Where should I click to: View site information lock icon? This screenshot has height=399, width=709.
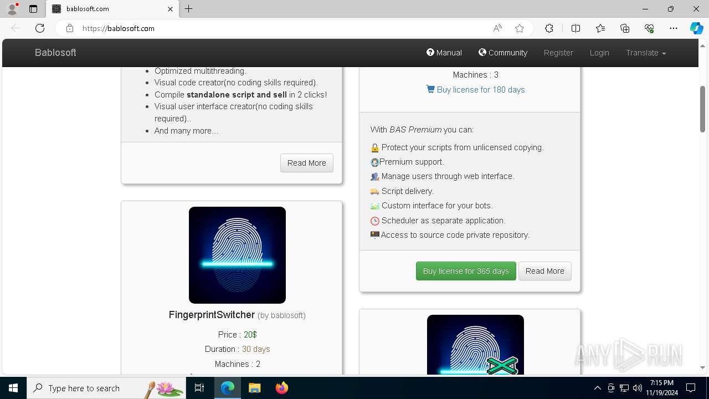(x=70, y=28)
